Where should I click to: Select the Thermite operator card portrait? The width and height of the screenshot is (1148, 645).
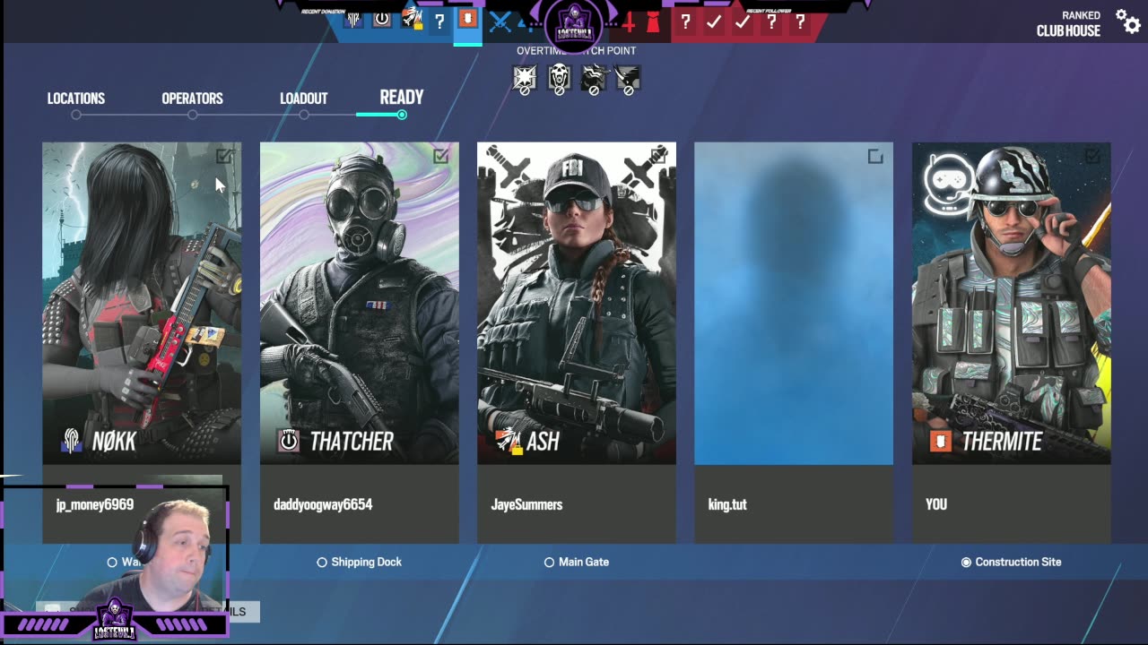1011,303
